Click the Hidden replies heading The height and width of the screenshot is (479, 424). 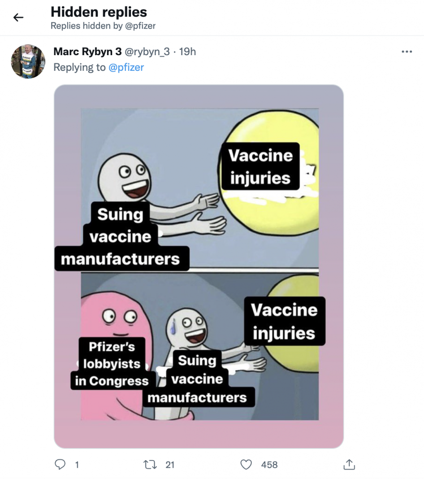pyautogui.click(x=99, y=12)
